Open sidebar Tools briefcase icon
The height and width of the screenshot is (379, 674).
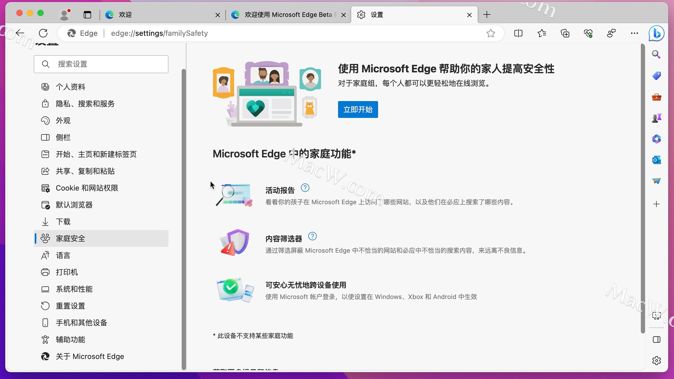pyautogui.click(x=656, y=97)
